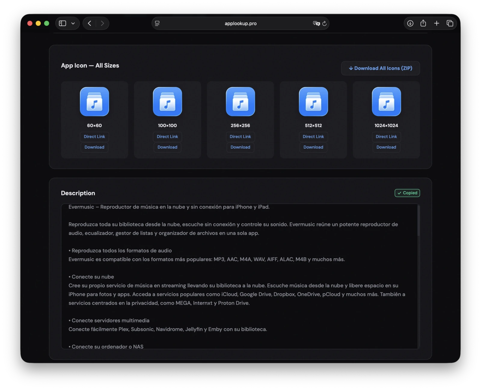Open Direct Link for 512×512 icon
The height and width of the screenshot is (390, 481).
pos(313,137)
